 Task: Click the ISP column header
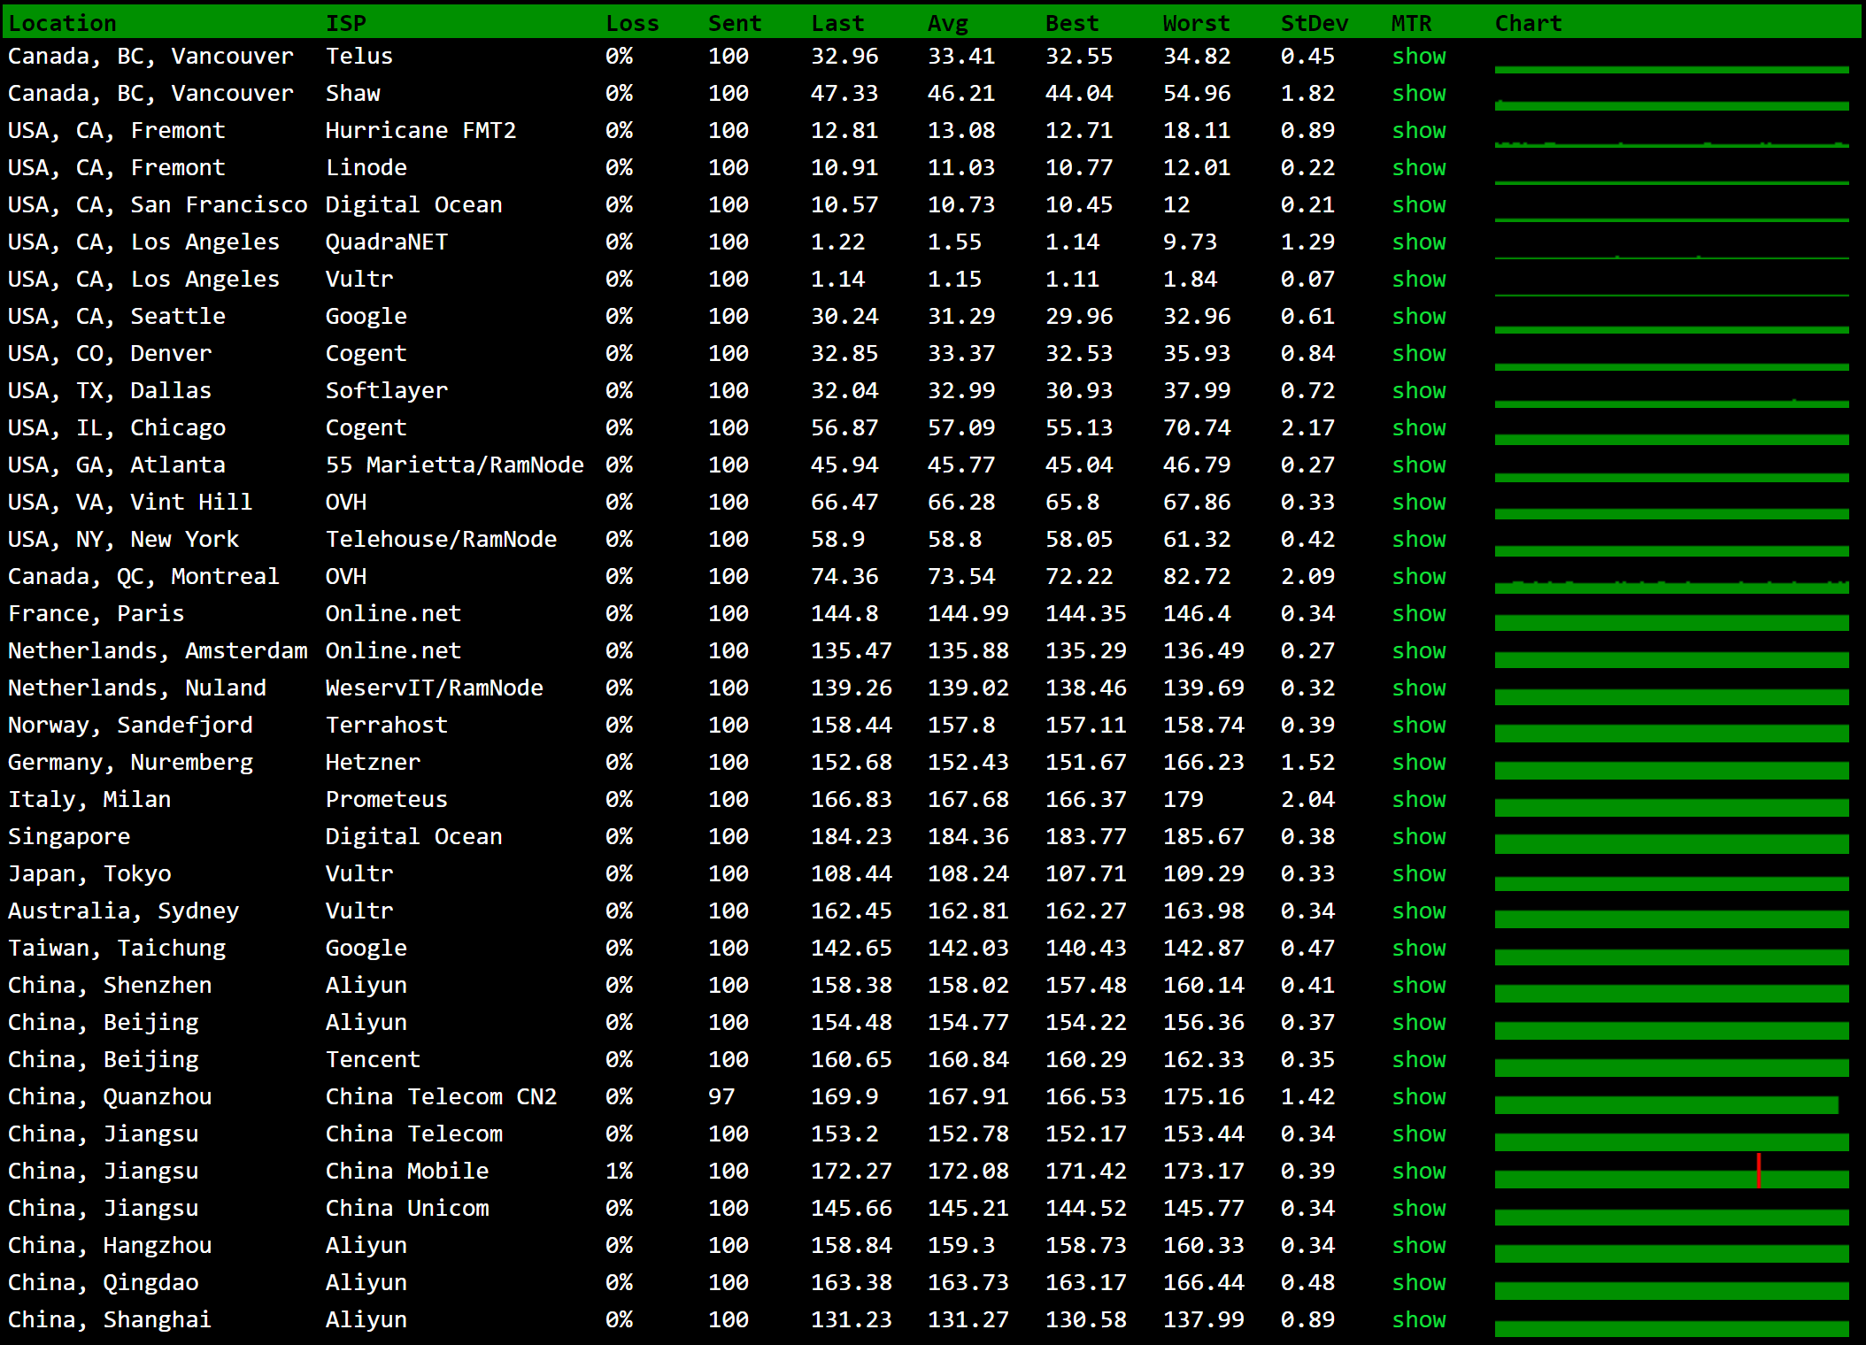(x=346, y=24)
